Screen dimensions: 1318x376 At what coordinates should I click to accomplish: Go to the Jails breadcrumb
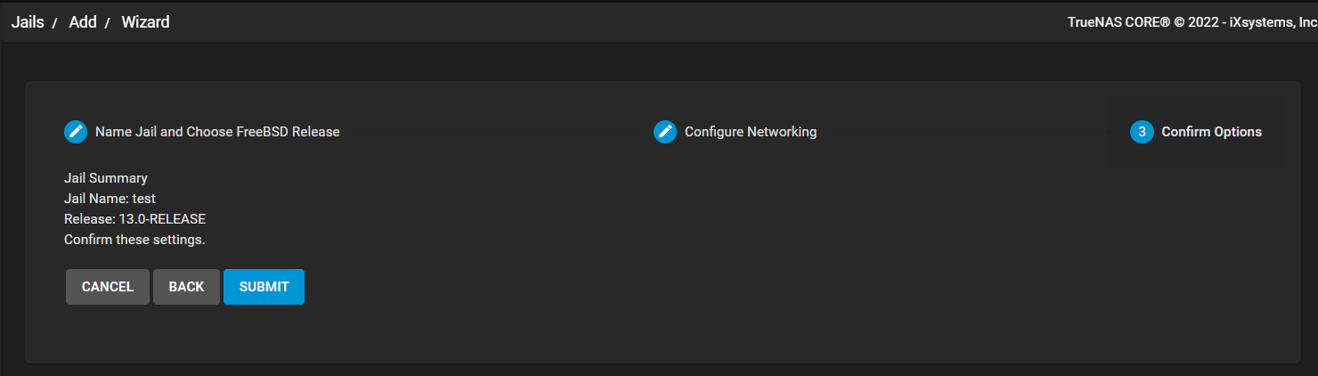point(28,22)
